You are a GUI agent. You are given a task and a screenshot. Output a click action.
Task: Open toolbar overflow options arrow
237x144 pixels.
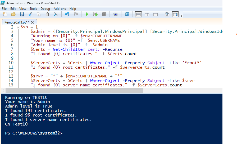[181, 16]
